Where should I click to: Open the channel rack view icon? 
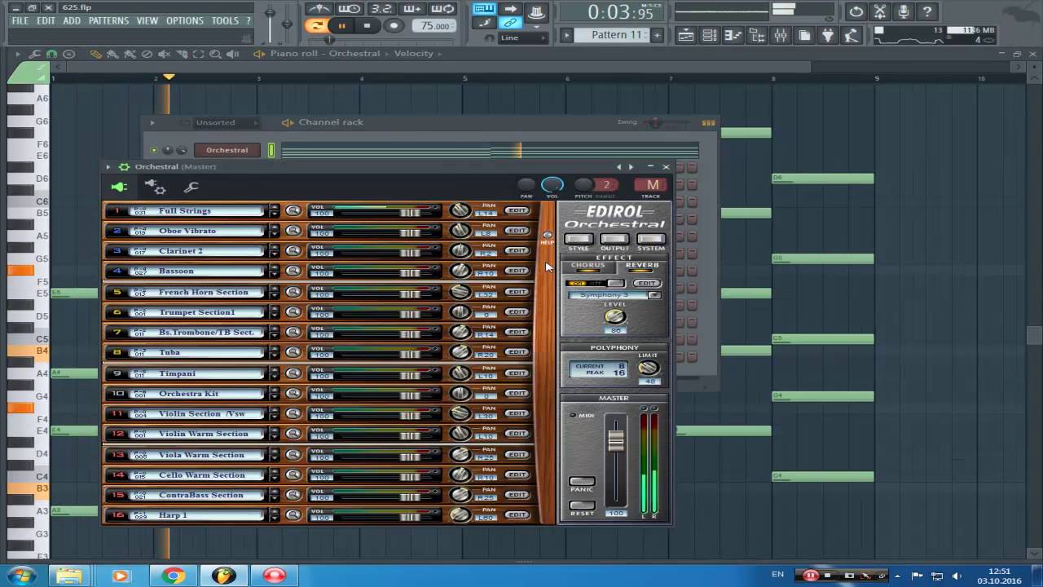click(x=710, y=35)
